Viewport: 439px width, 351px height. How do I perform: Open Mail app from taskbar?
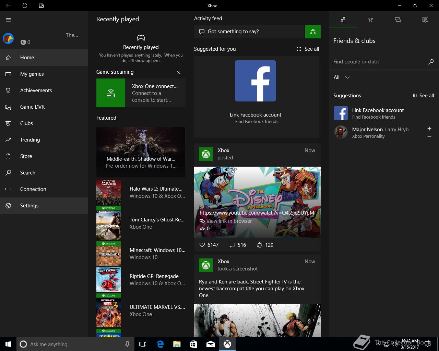point(211,344)
